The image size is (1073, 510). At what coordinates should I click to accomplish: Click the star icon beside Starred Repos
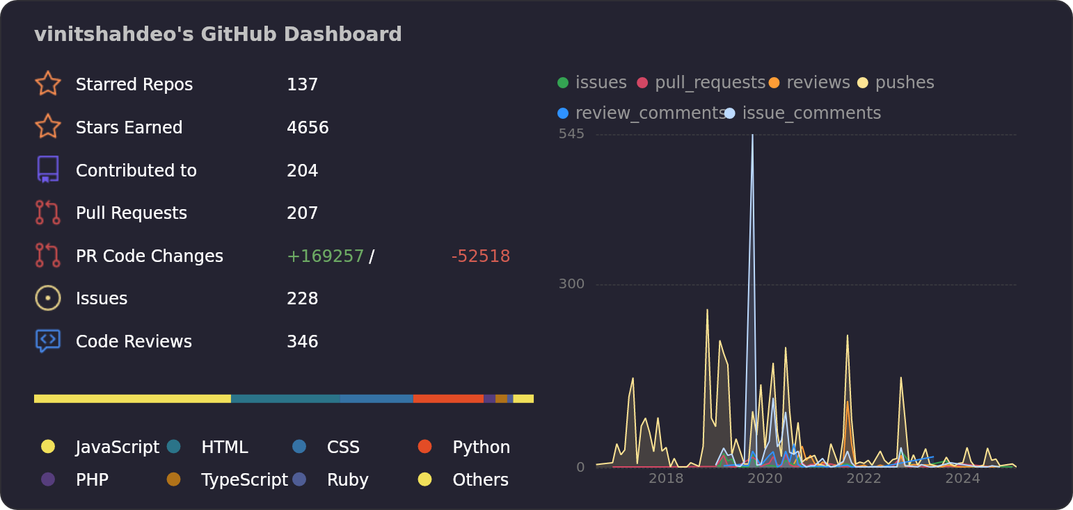pos(47,84)
